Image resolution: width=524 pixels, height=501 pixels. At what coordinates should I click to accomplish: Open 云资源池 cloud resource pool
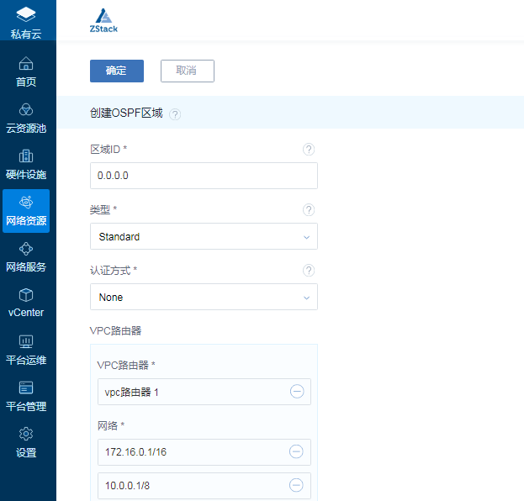(26, 119)
